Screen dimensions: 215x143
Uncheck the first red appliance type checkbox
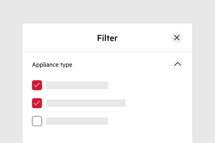[x=37, y=85]
